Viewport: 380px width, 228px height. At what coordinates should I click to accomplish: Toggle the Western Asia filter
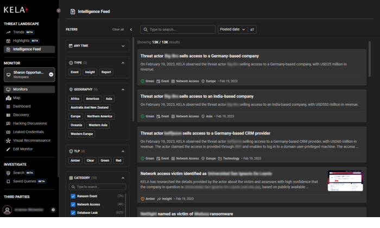(x=98, y=125)
